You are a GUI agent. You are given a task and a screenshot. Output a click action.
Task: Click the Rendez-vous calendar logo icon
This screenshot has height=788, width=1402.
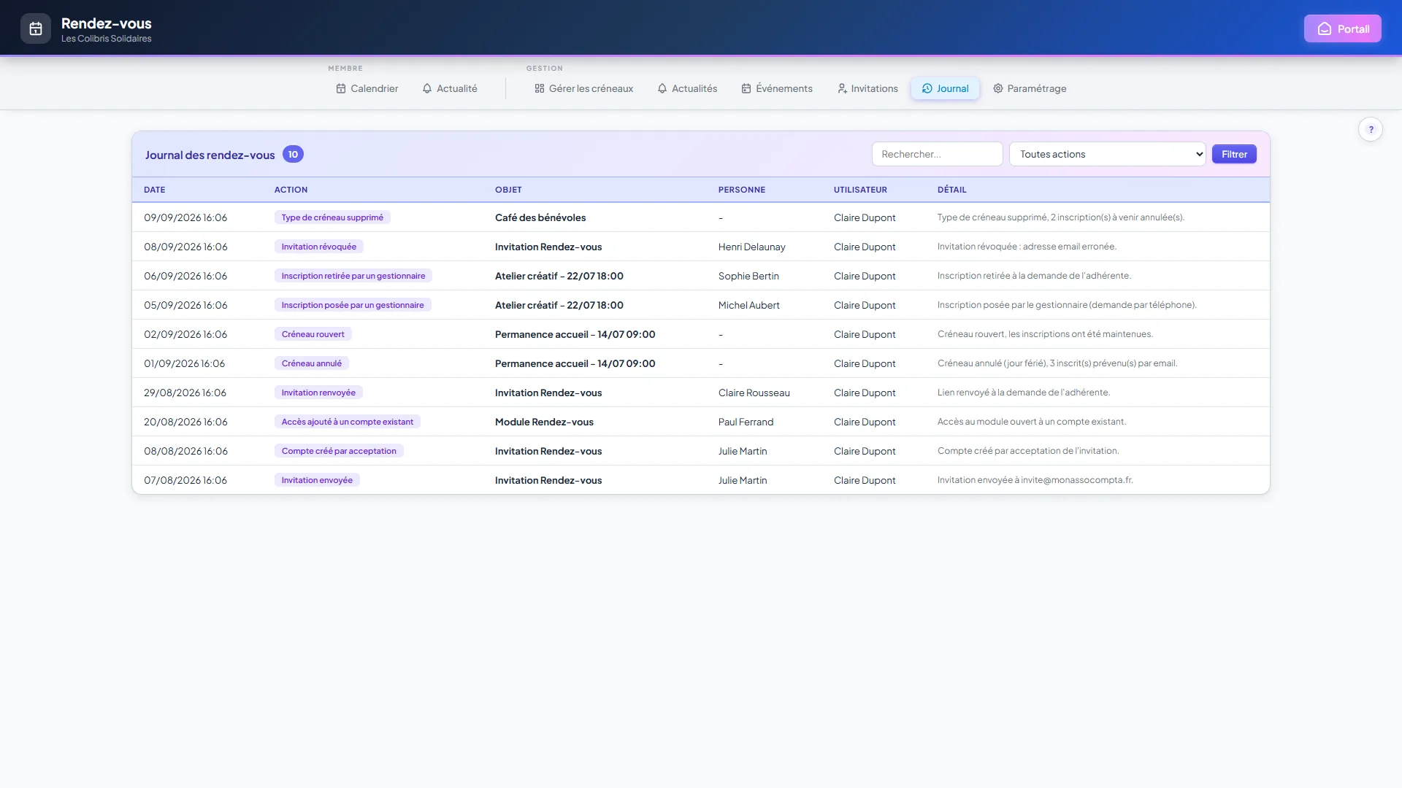[36, 29]
